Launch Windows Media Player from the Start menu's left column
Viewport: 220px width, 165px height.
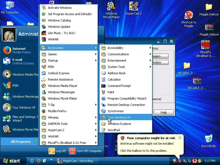pyautogui.click(x=20, y=74)
